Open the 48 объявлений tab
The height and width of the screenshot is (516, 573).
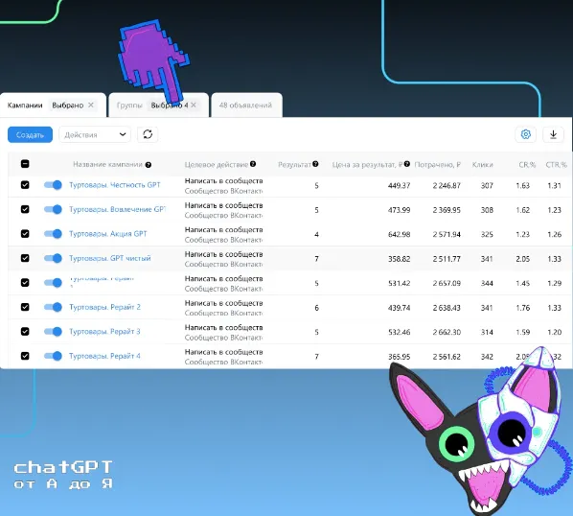coord(245,106)
